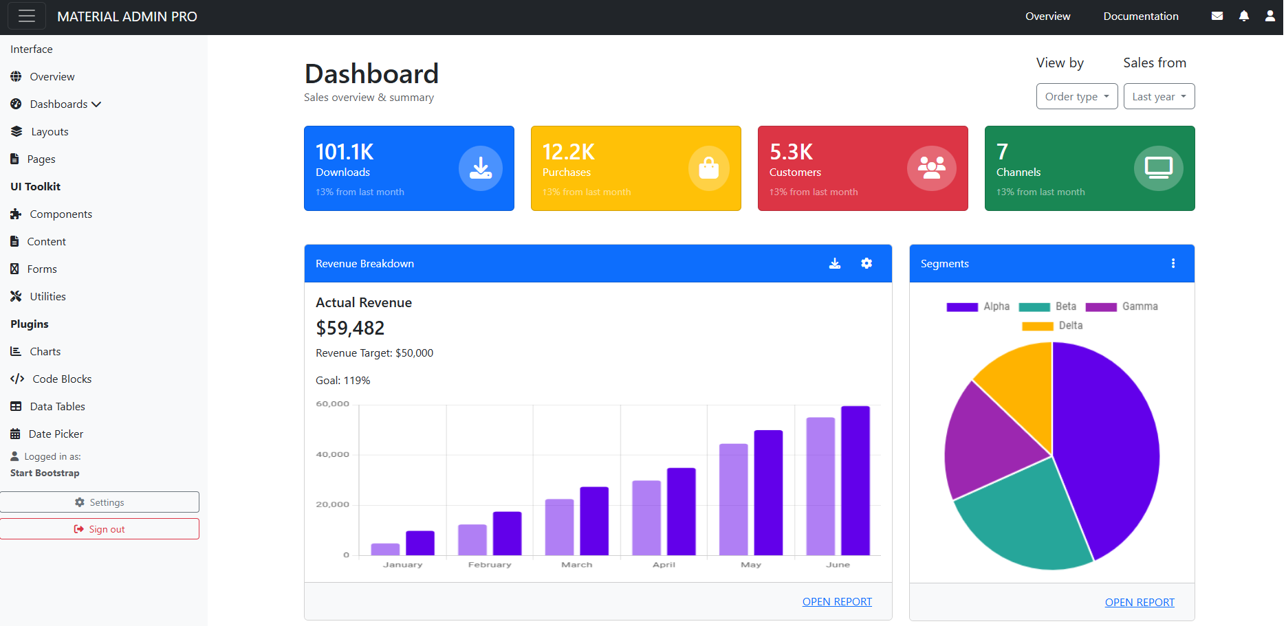Click the Settings button in sidebar
Image resolution: width=1286 pixels, height=626 pixels.
pos(100,502)
